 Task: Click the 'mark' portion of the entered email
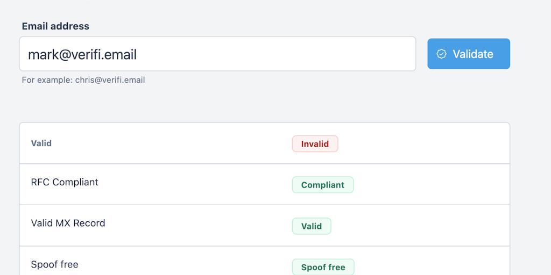click(41, 55)
